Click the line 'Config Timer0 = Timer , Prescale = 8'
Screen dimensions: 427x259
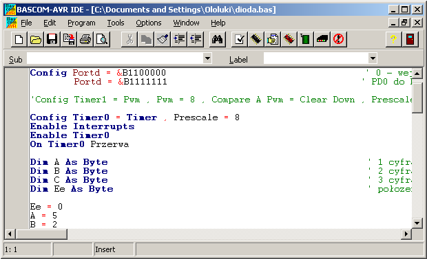pos(135,117)
